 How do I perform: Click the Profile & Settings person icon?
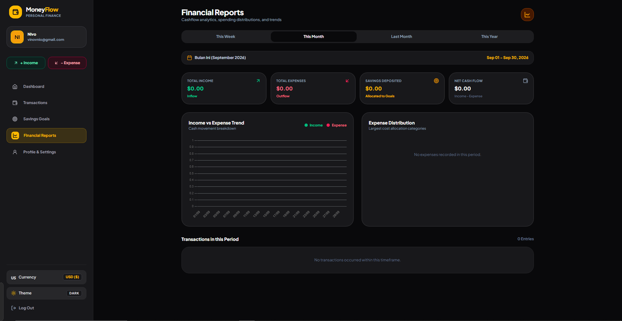[x=15, y=152]
